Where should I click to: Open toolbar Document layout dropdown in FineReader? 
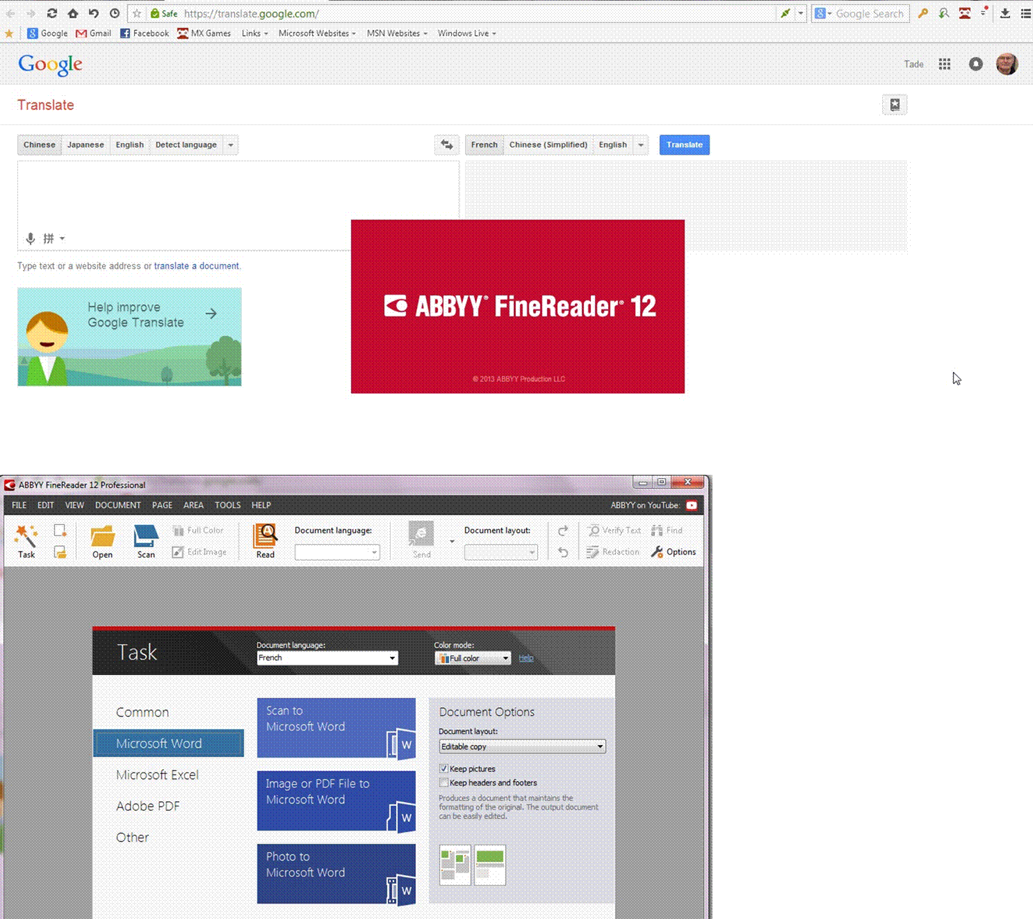[x=501, y=553]
